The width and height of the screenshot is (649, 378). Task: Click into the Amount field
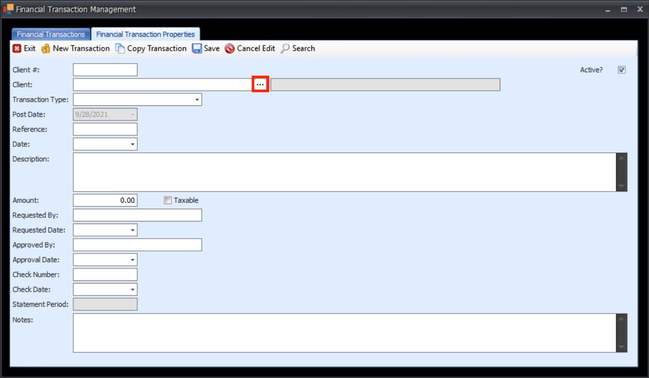(x=105, y=200)
